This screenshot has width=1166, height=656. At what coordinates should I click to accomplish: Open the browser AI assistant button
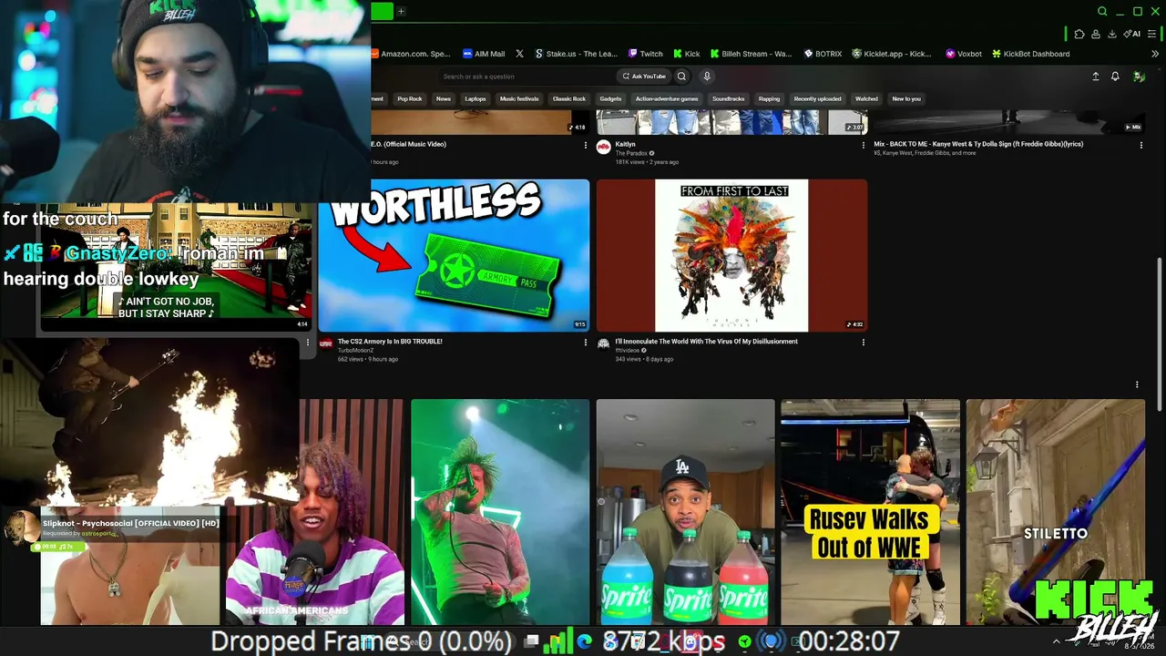pos(1132,34)
